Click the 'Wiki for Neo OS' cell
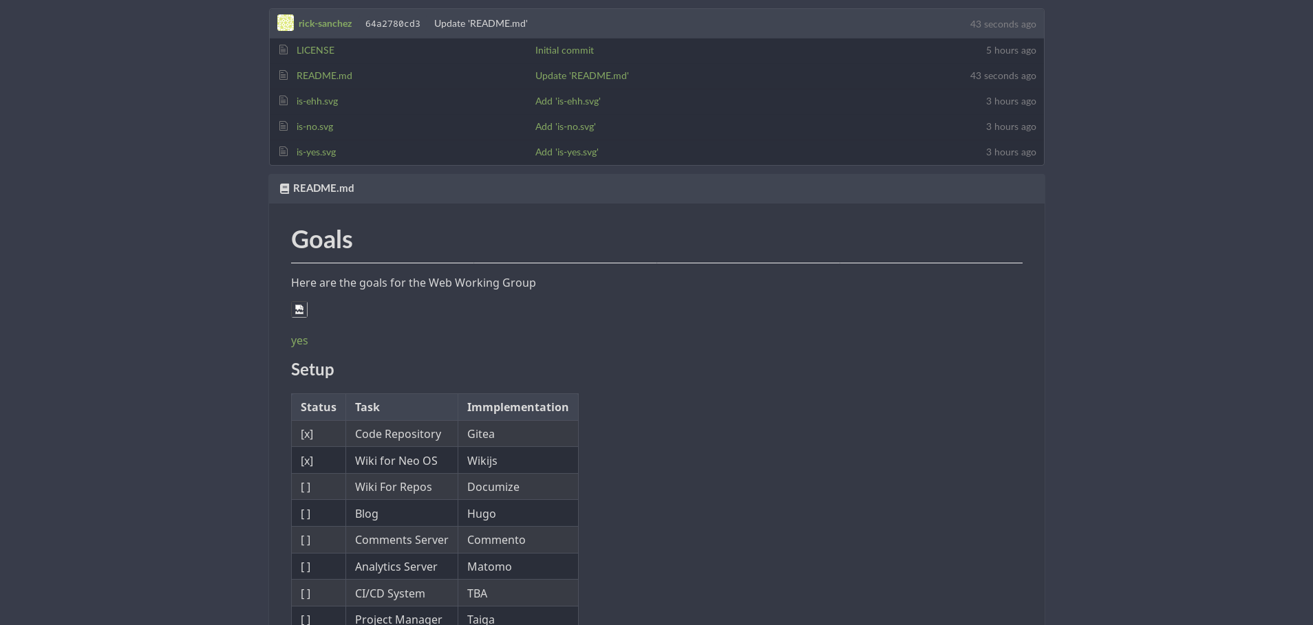The height and width of the screenshot is (625, 1313). point(402,461)
